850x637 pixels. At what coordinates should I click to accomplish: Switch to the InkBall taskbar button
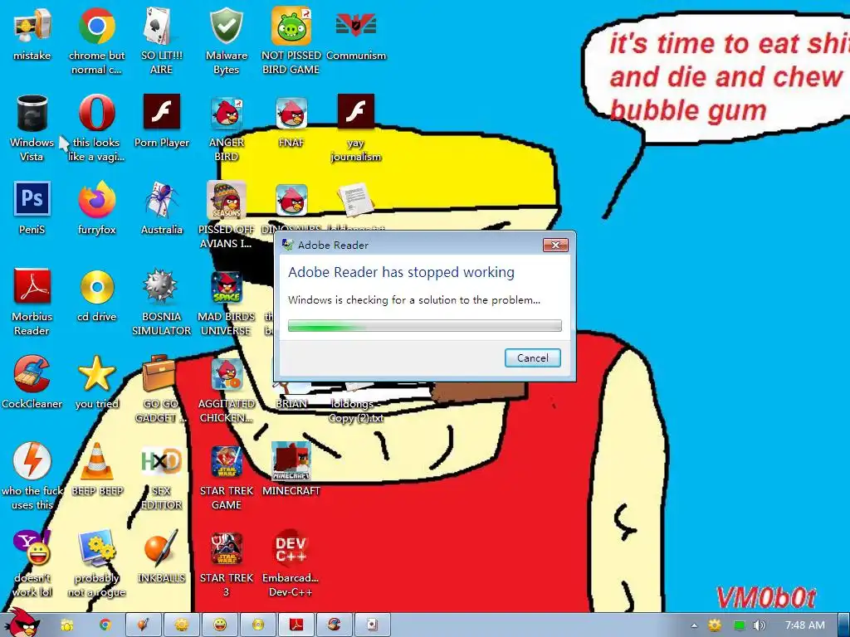point(143,625)
